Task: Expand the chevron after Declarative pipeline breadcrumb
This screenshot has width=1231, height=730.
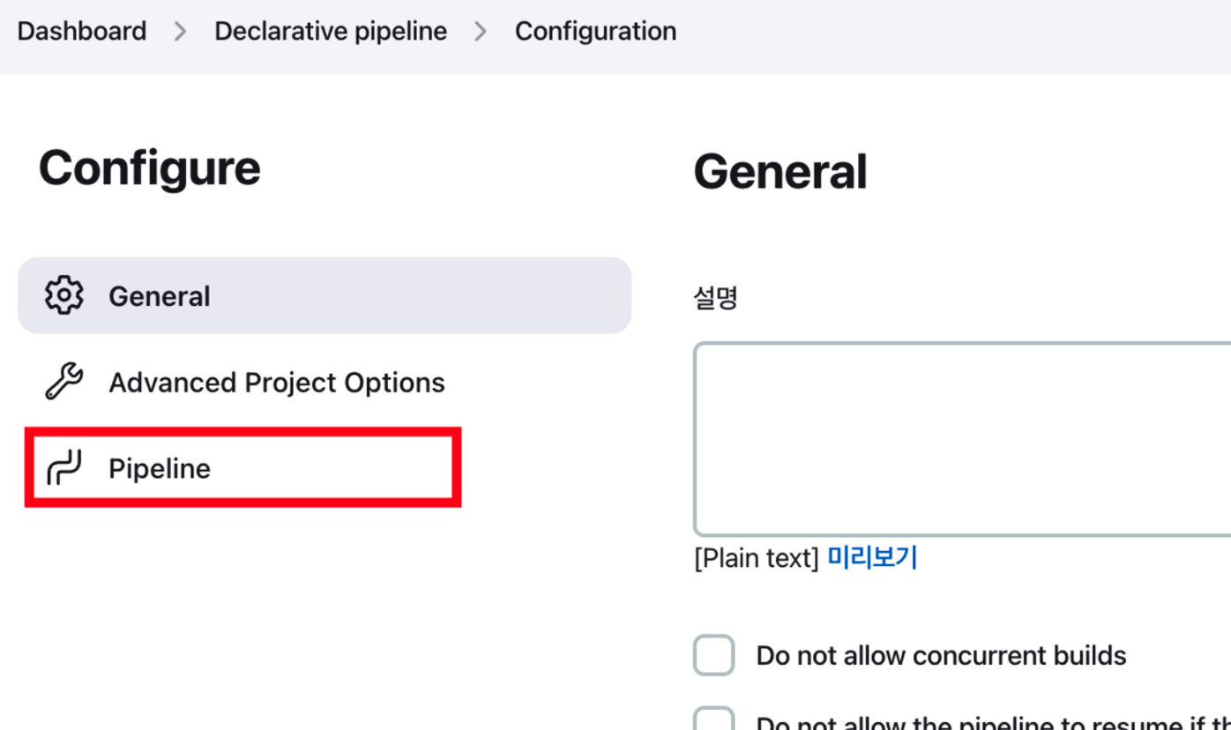Action: [481, 32]
